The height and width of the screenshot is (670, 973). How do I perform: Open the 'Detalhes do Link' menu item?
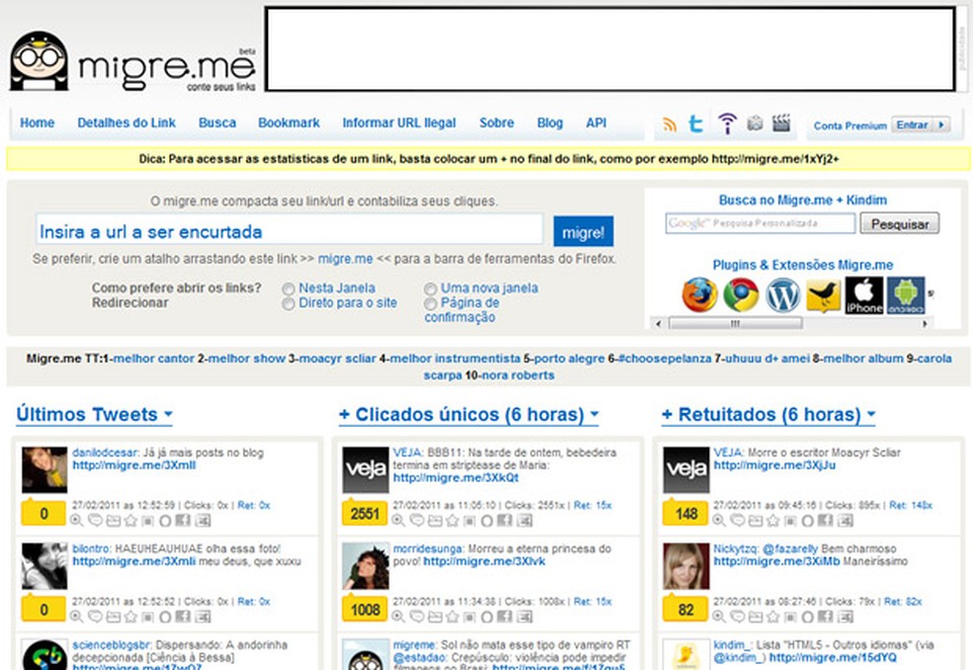(127, 123)
